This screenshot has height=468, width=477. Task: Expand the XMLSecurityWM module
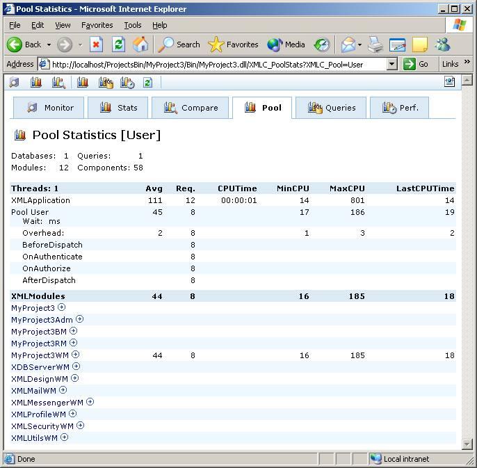pyautogui.click(x=81, y=426)
